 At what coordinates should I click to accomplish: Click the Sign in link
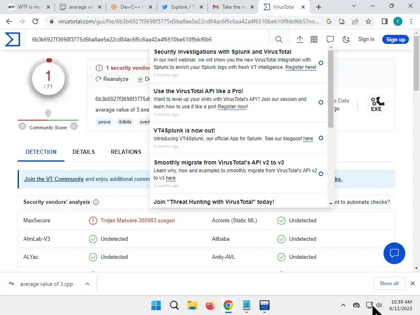click(366, 39)
